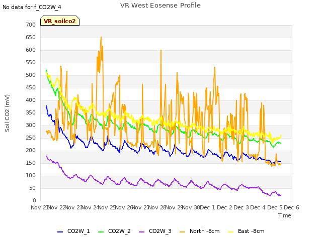The image size is (322, 241).
Task: Click the 50 y-axis tick label
Action: pyautogui.click(x=32, y=188)
